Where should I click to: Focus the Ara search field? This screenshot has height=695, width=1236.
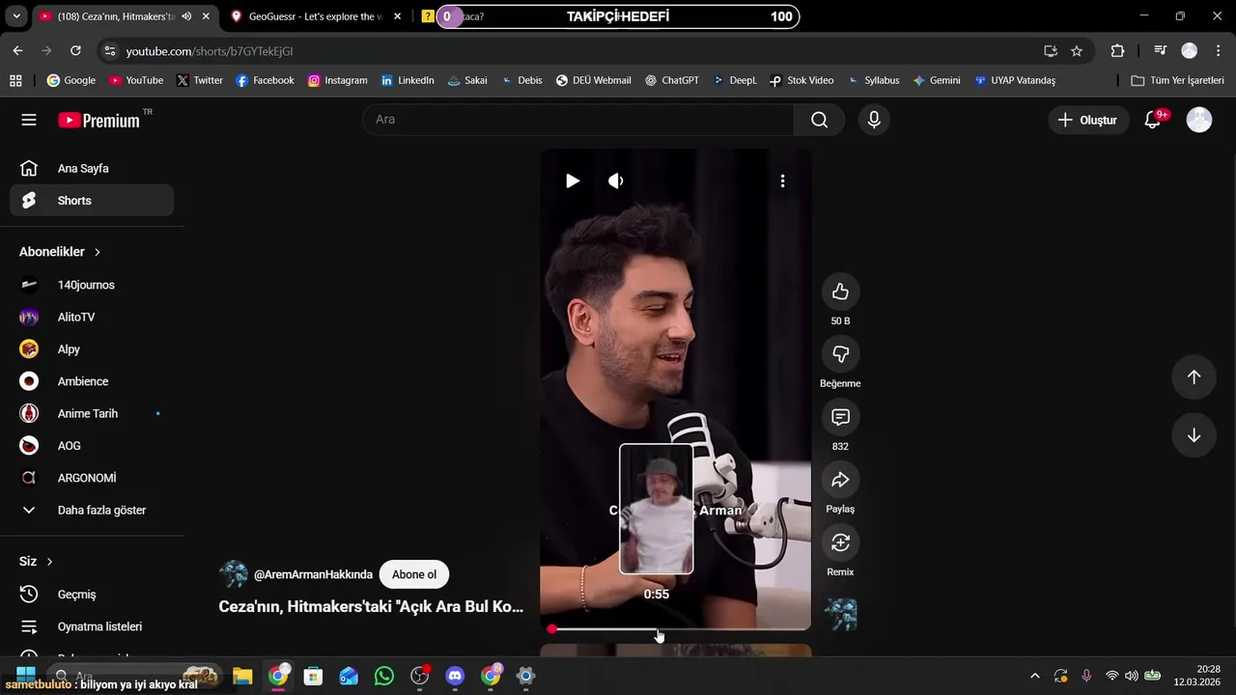pyautogui.click(x=578, y=120)
